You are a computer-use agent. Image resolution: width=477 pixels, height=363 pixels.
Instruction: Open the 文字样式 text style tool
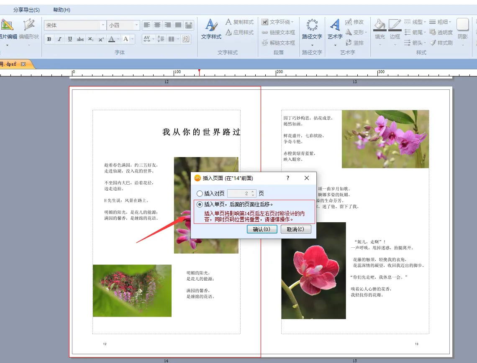click(x=211, y=29)
